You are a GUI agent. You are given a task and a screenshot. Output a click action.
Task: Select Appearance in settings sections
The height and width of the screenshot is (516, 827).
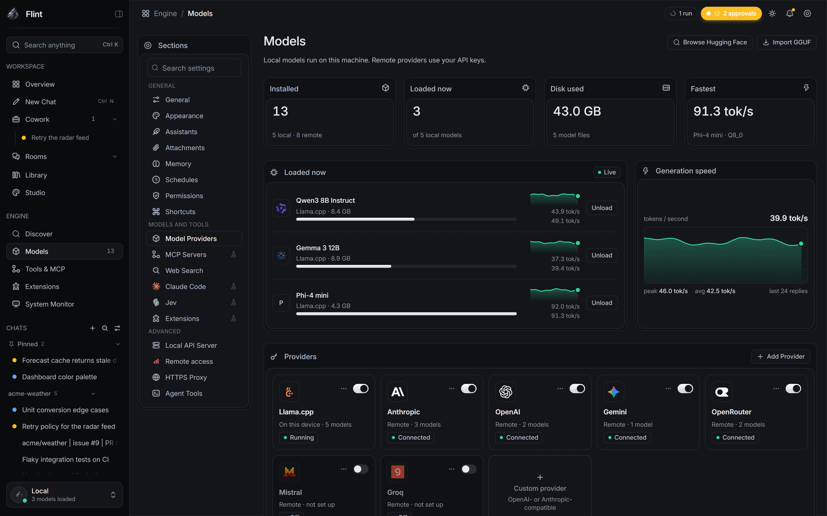194,116
